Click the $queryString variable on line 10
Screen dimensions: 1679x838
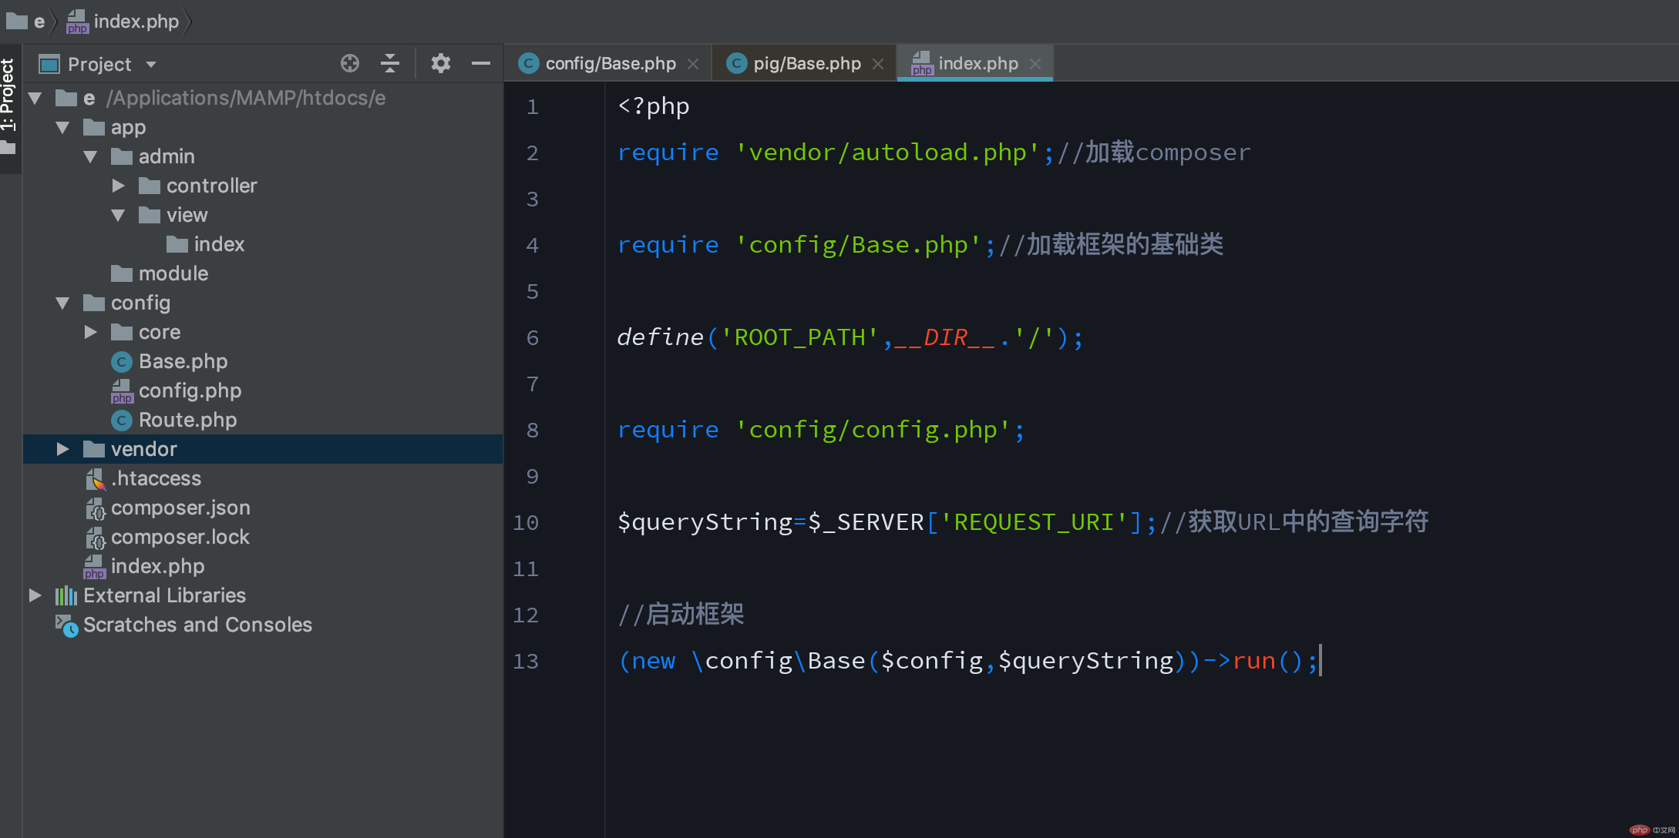click(x=705, y=522)
